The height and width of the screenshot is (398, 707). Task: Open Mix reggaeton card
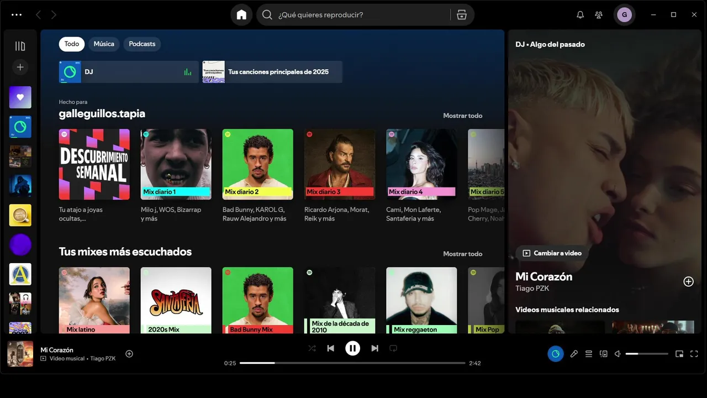421,300
